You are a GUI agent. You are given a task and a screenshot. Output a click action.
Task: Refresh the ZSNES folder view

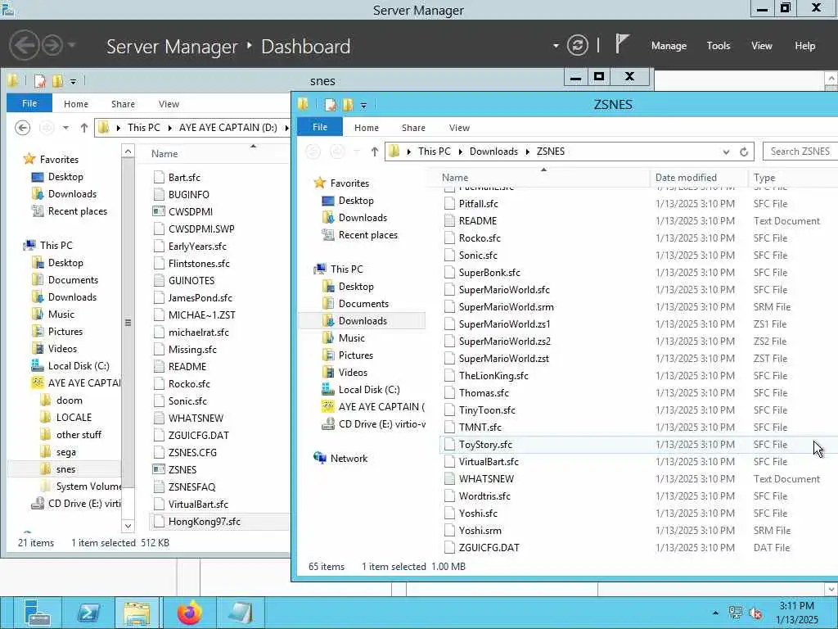743,152
